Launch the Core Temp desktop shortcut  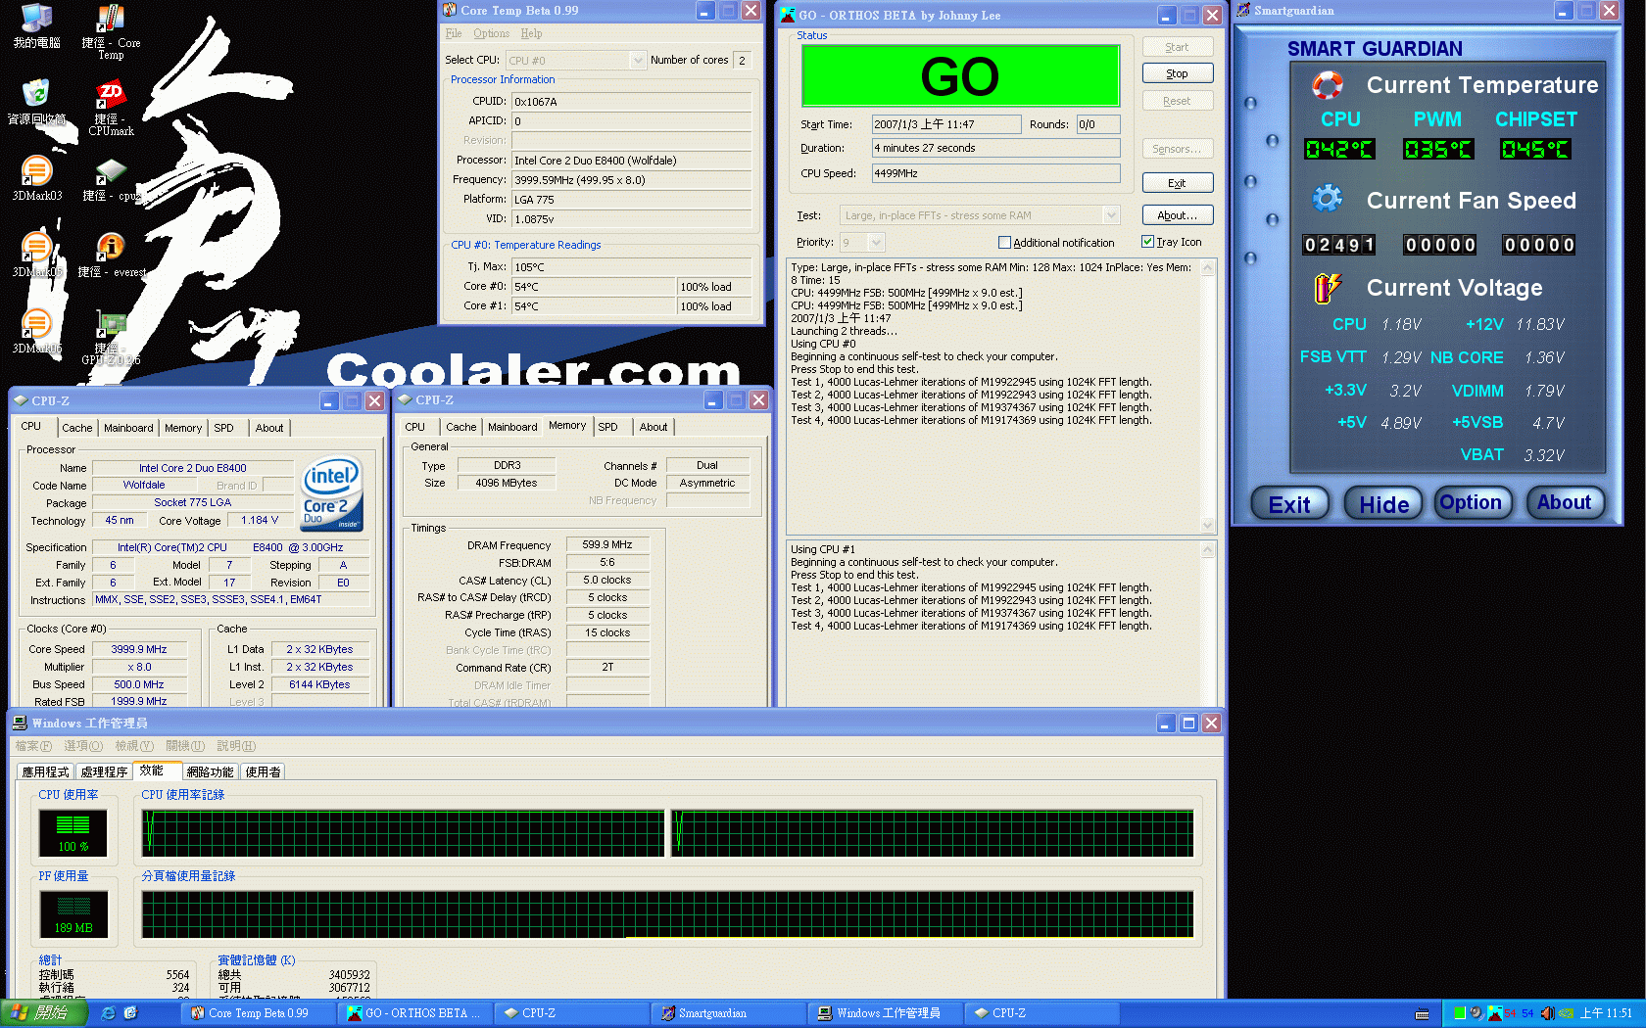tap(111, 32)
